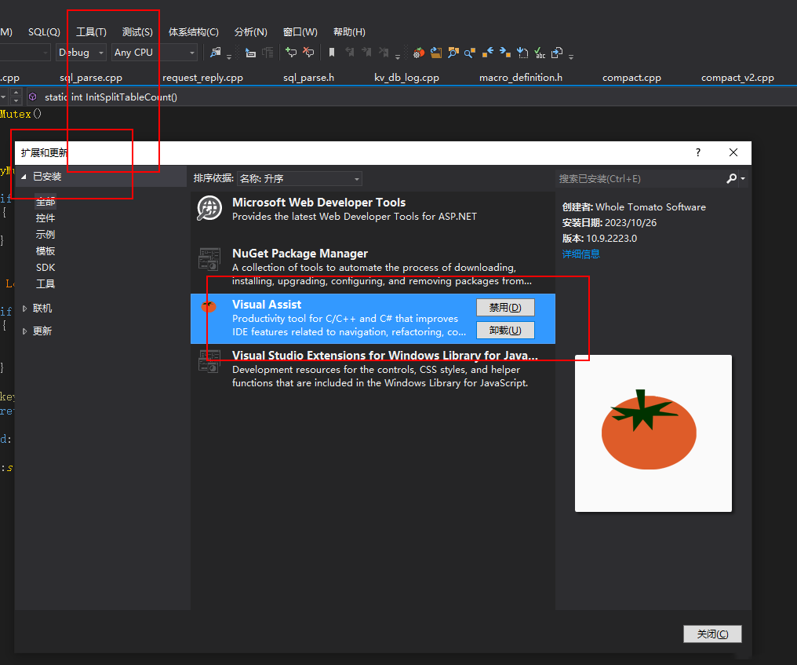This screenshot has height=665, width=797.
Task: Switch to the sql_parse.h tab
Action: click(308, 78)
